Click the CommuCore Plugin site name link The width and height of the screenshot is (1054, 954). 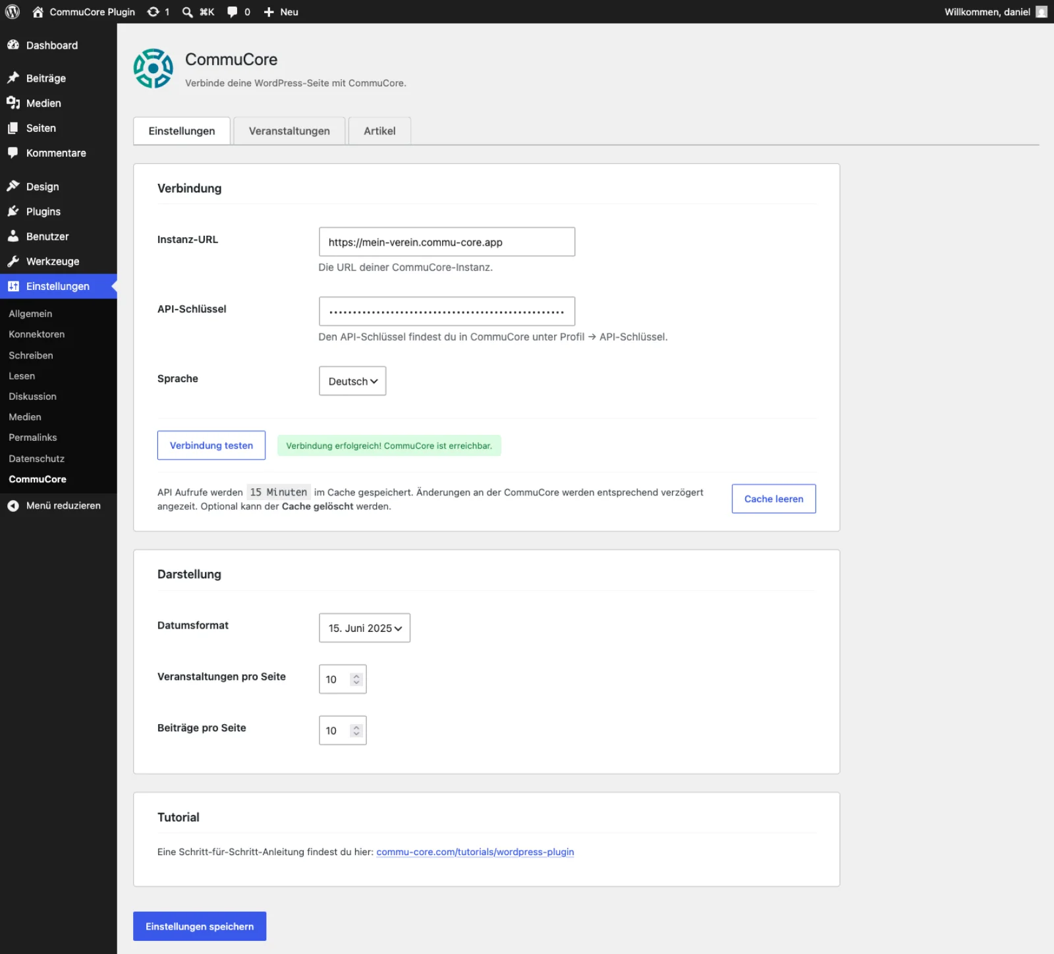click(x=92, y=12)
